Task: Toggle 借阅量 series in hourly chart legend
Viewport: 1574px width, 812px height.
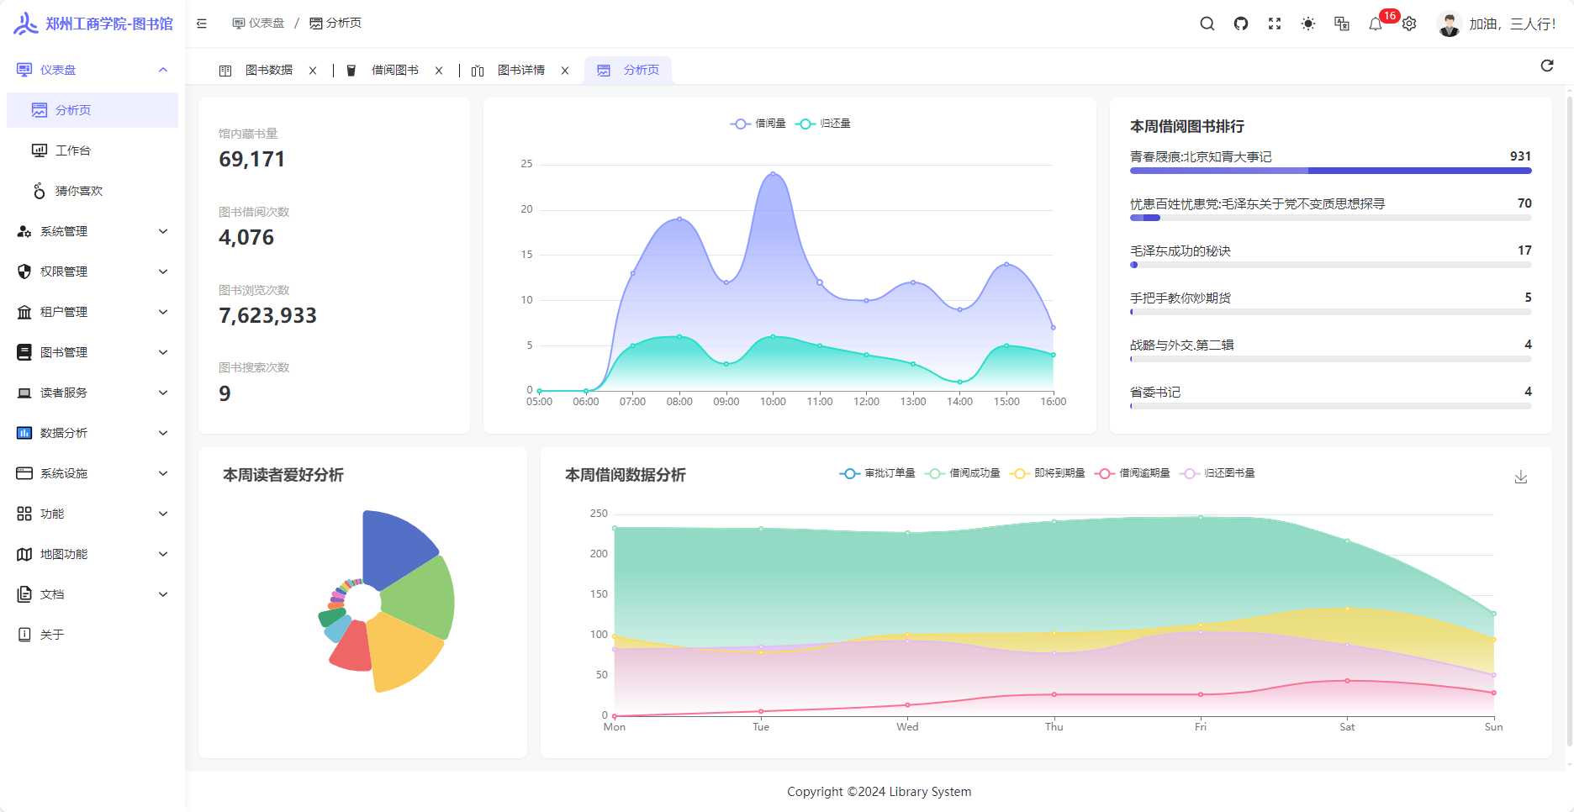Action: click(758, 124)
